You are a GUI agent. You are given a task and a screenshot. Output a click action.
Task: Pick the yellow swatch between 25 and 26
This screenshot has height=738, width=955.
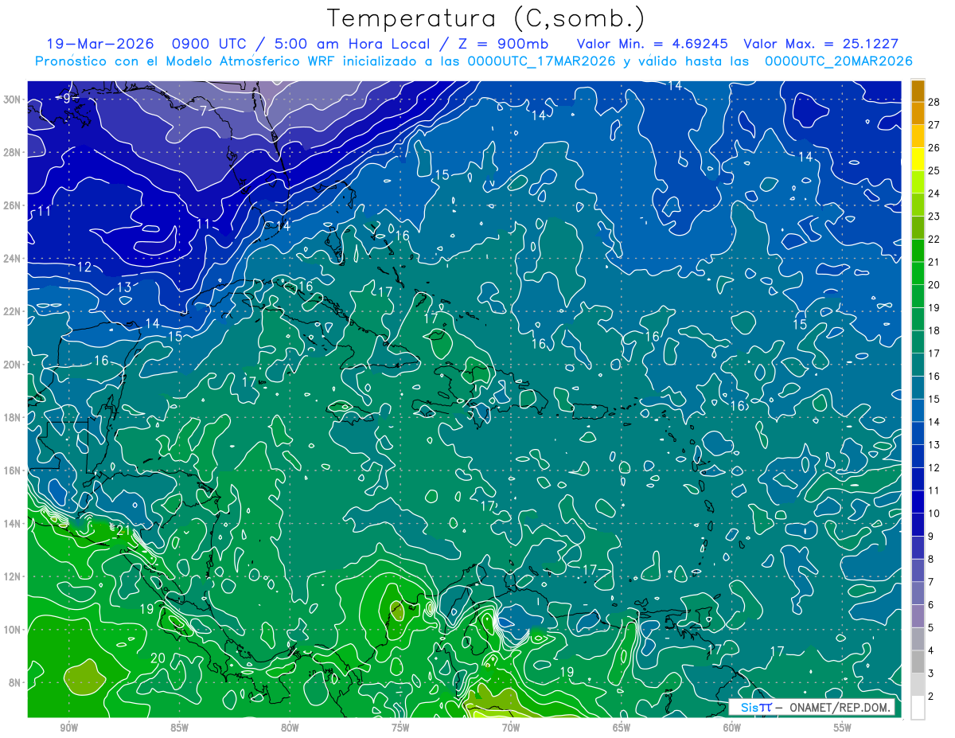point(918,159)
